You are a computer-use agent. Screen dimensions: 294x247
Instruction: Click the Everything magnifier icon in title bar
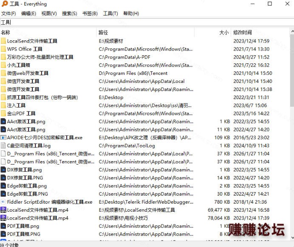point(5,4)
